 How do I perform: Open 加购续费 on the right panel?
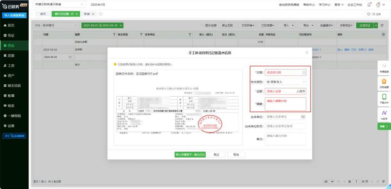click(x=384, y=83)
